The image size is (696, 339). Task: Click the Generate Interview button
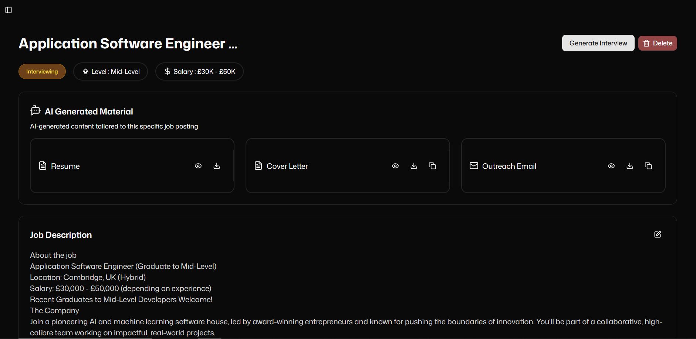(598, 43)
